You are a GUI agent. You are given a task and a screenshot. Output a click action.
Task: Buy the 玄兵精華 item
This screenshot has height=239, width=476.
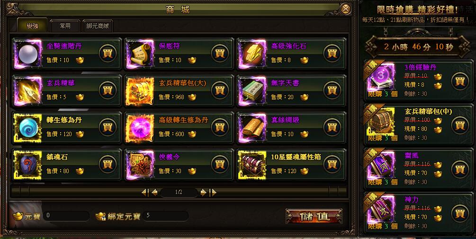(108, 90)
